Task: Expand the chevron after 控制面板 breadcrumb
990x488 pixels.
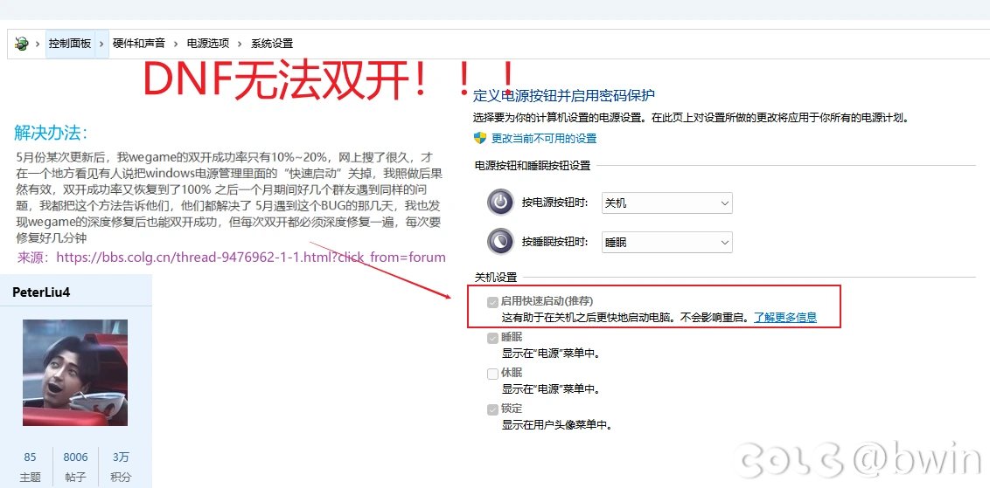Action: [x=102, y=44]
